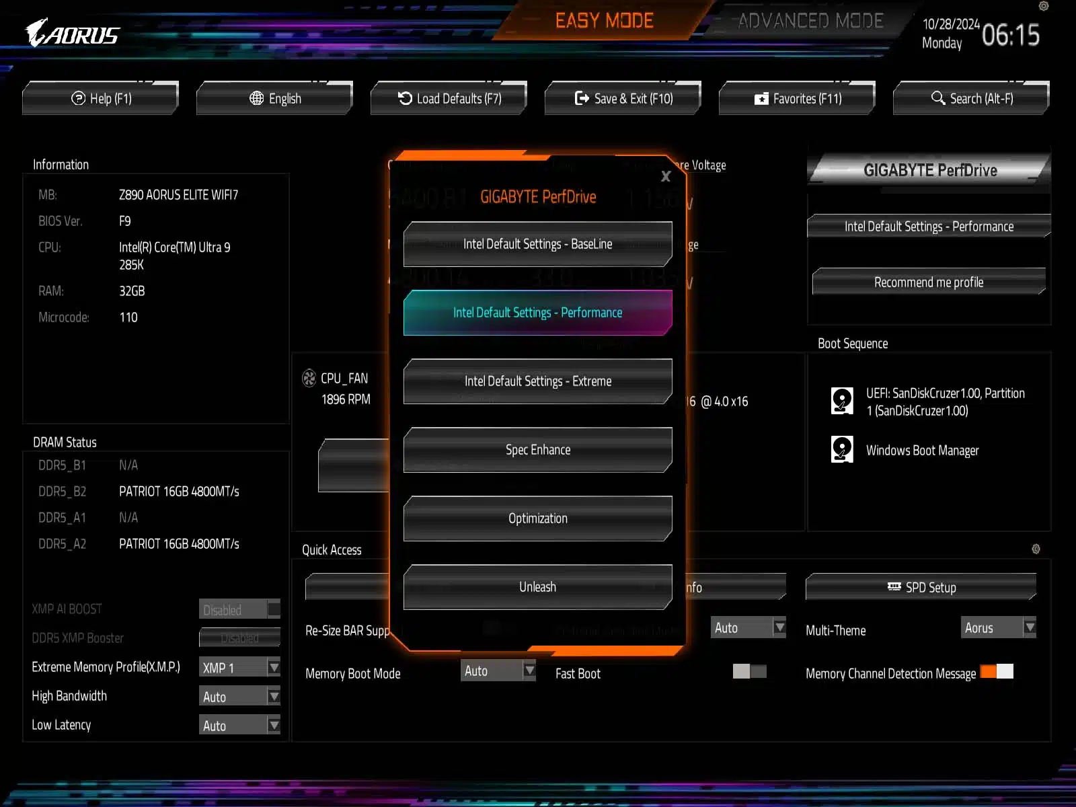Open Multi-Theme Aorus dropdown
Image resolution: width=1076 pixels, height=807 pixels.
tap(999, 627)
